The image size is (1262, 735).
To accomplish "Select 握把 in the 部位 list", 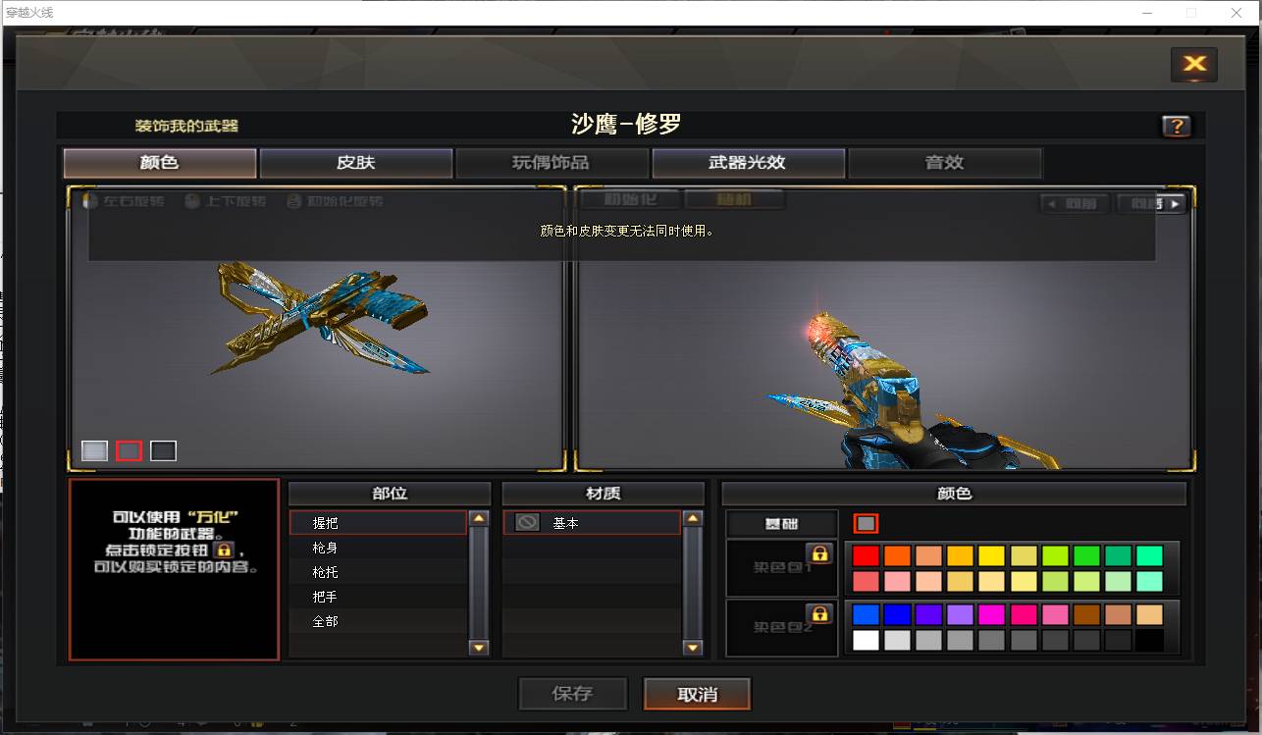I will coord(378,523).
